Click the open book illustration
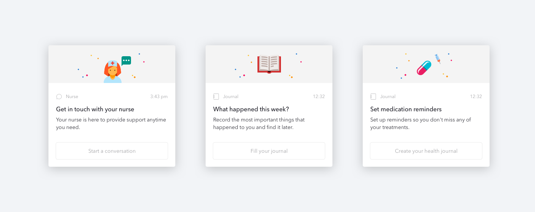535x212 pixels. coord(269,63)
